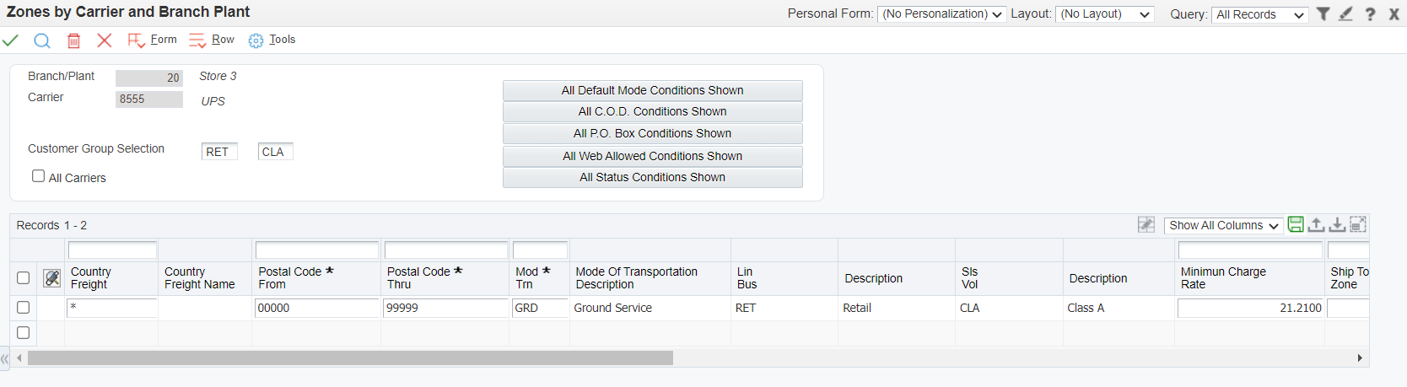Open the Form menu

[x=153, y=40]
